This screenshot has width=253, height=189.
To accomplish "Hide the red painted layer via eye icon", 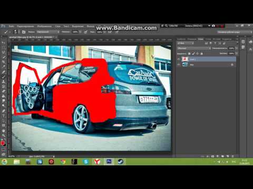I will (x=179, y=59).
